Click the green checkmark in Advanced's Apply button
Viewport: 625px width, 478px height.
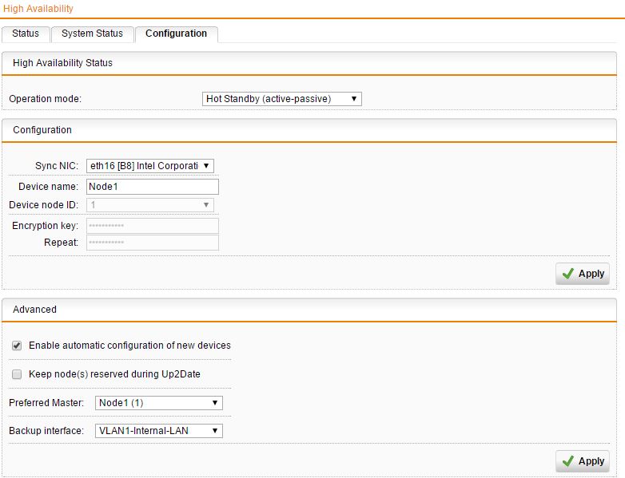pos(568,461)
